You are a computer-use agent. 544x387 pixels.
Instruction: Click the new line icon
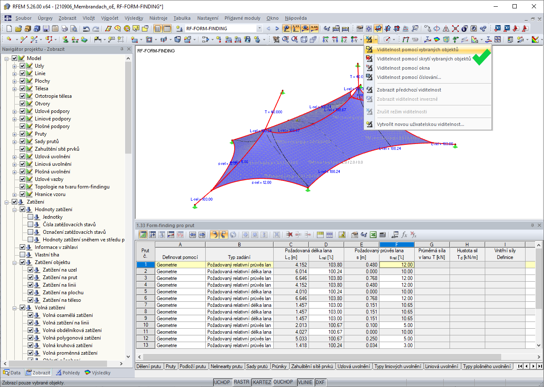pyautogui.click(x=24, y=39)
